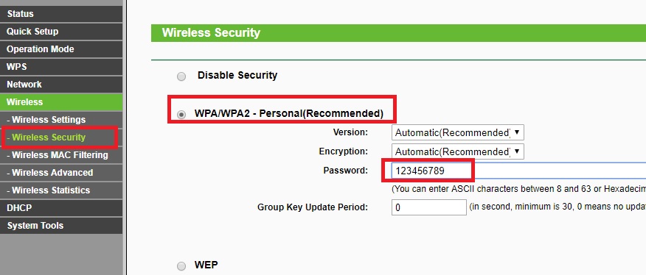Open Wireless MAC Filtering page
Image resolution: width=646 pixels, height=275 pixels.
(61, 155)
